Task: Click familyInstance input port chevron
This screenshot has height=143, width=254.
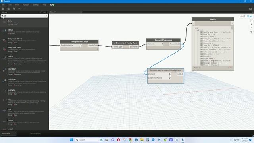Action: (81, 46)
